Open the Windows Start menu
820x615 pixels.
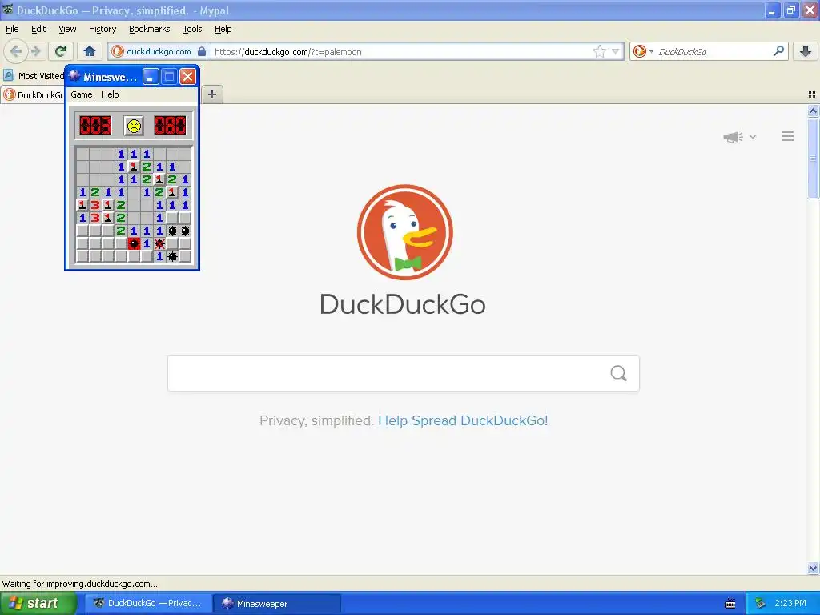pos(38,603)
